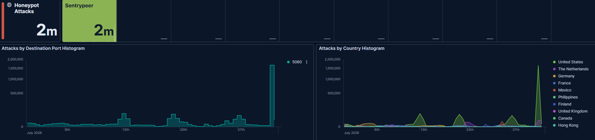595x140 pixels.
Task: Click the Philippines legend color dot
Action: point(554,97)
